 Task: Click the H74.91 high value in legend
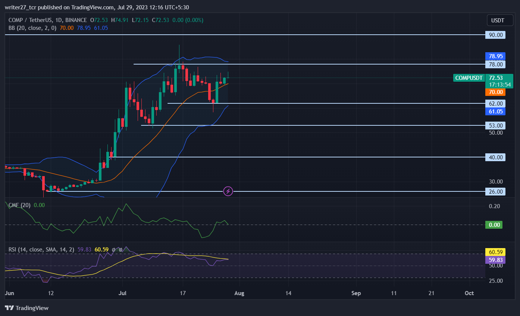[x=120, y=20]
